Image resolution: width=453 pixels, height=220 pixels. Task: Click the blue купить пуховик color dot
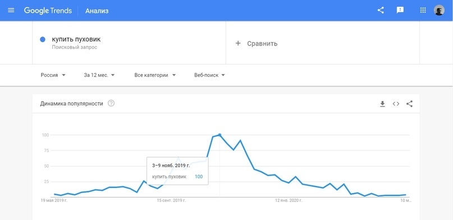(x=43, y=39)
